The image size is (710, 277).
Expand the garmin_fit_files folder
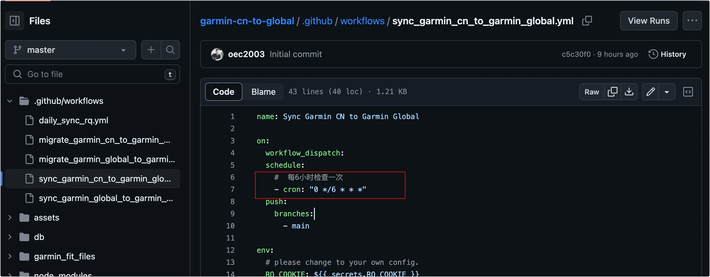[10, 256]
